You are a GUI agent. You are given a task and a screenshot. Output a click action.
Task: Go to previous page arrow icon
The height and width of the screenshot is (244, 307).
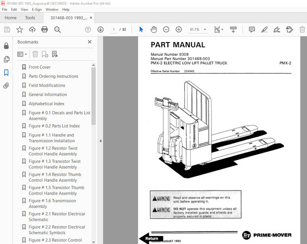coord(88,30)
